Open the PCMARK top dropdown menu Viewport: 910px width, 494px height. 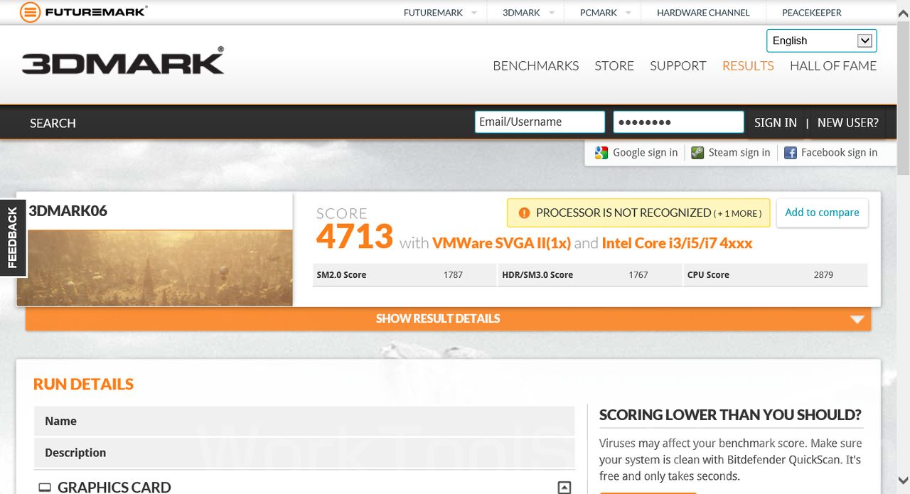pos(606,13)
